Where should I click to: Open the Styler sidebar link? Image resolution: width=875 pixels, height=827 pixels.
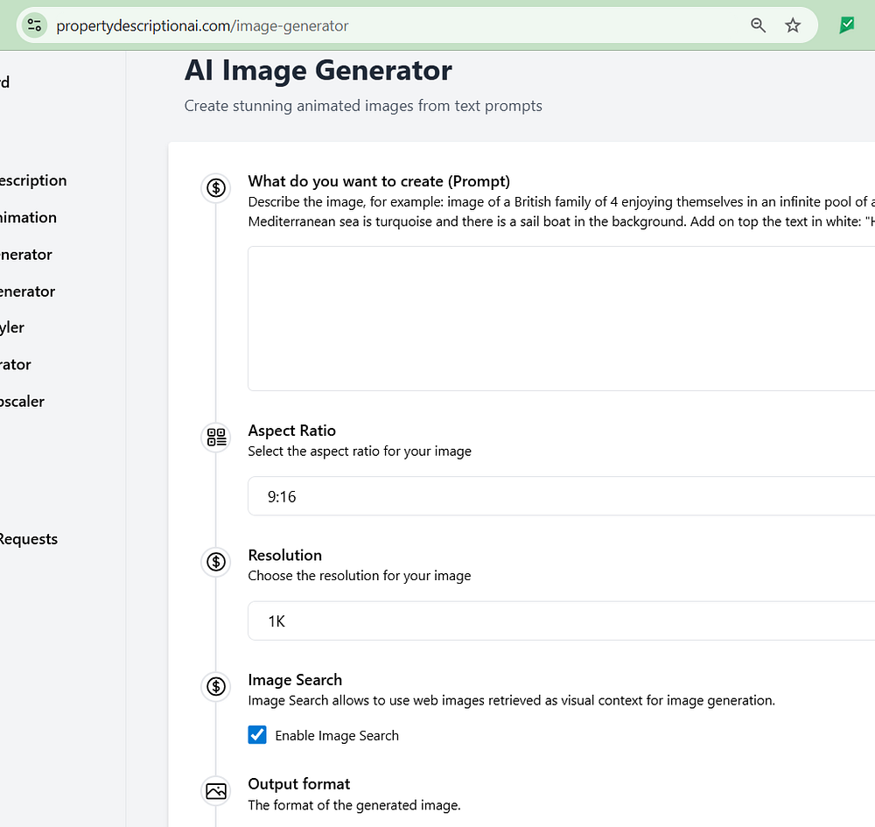[12, 327]
